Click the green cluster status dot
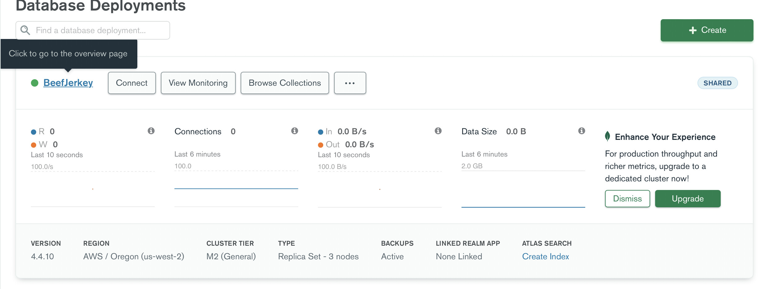This screenshot has height=289, width=764. [35, 83]
